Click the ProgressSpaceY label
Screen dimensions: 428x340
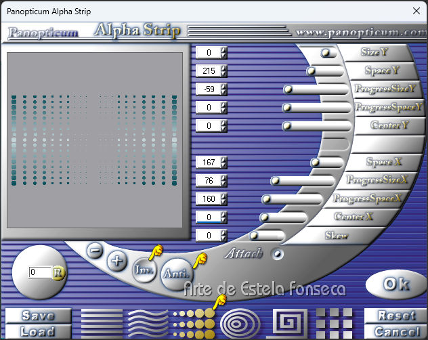(x=389, y=107)
